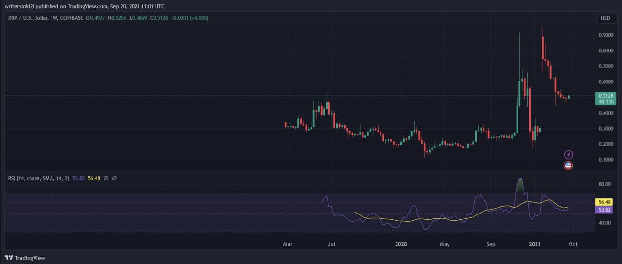Click the 80.00 level on the RSI scale

(605, 184)
